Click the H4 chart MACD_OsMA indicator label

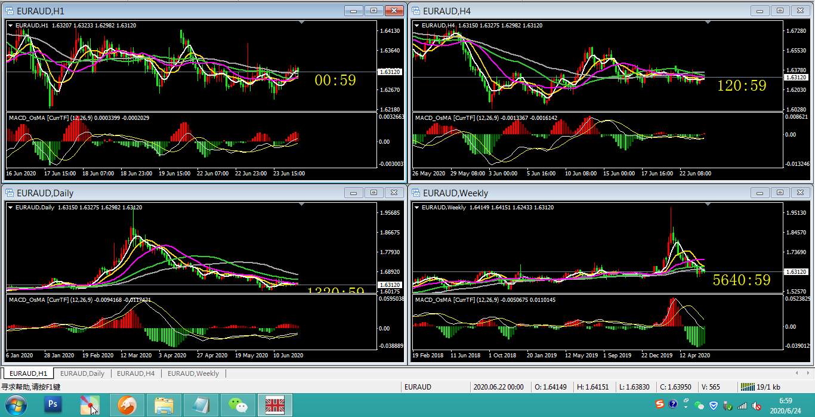486,118
